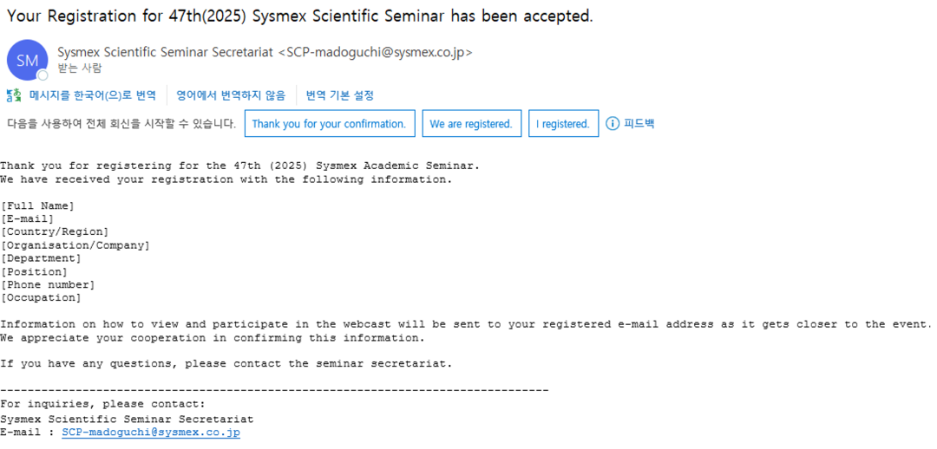Click the 받는 사람 recipient label
The height and width of the screenshot is (449, 937).
click(79, 68)
